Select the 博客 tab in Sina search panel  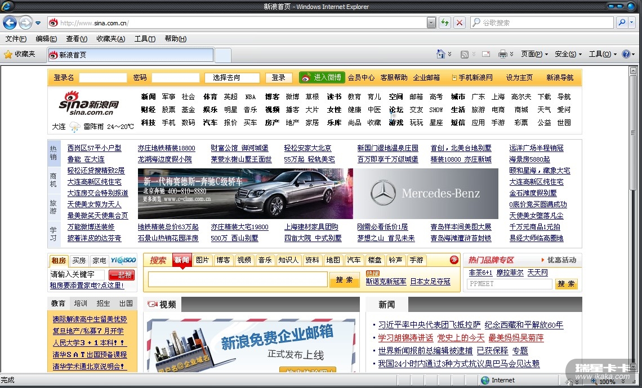pos(223,260)
